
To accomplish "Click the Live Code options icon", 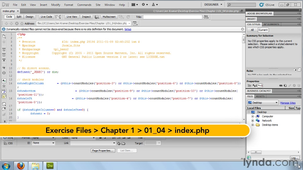I will pos(58,17).
